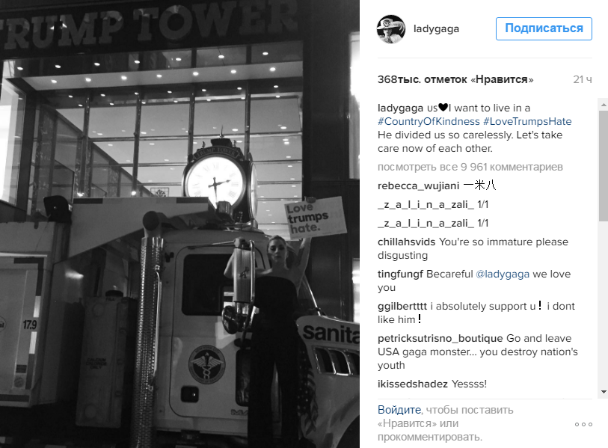This screenshot has height=448, width=608.
Task: Open #LoveTrumpsHate hashtag link
Action: point(527,121)
